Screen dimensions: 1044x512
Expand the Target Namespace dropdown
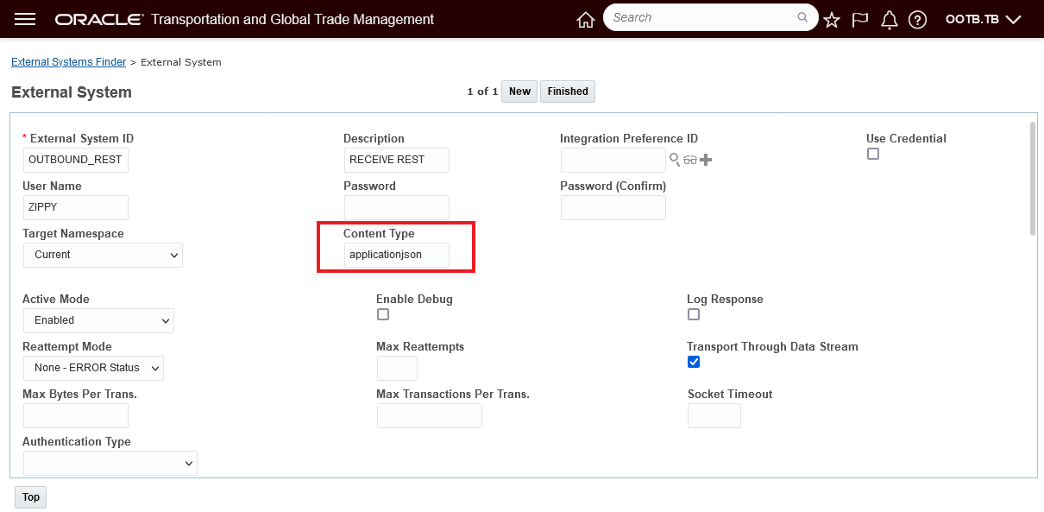103,255
